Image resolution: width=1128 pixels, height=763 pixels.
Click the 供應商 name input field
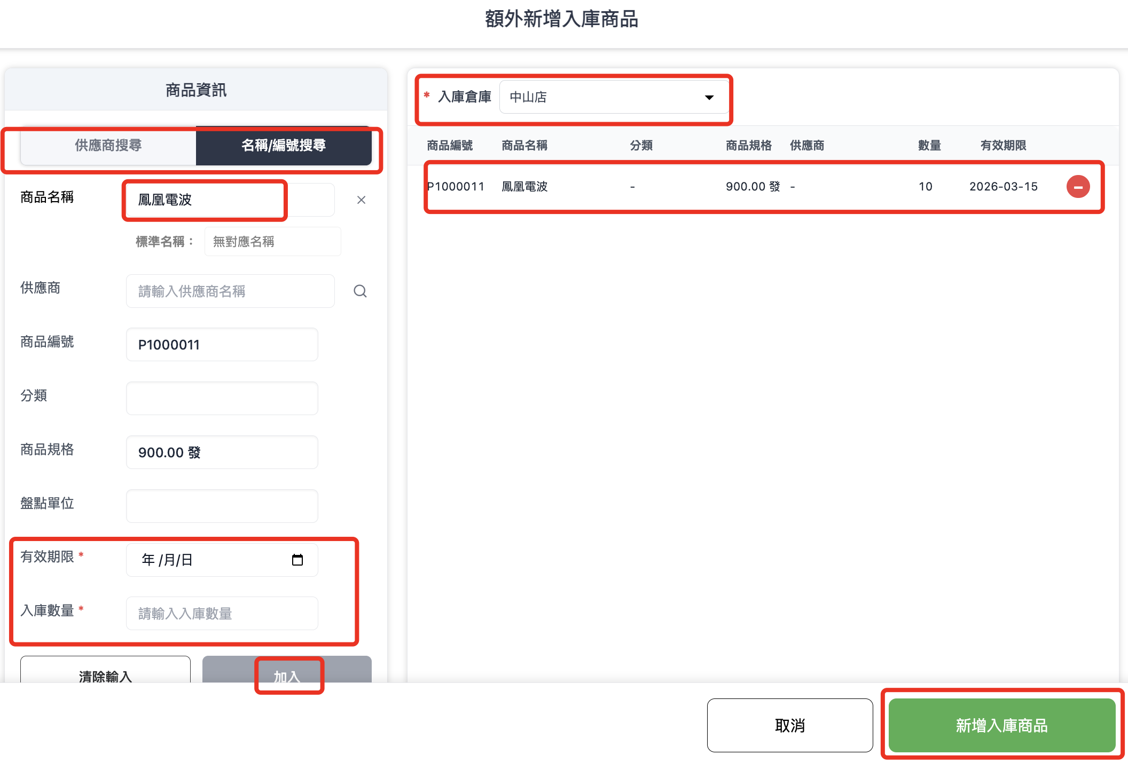point(230,291)
